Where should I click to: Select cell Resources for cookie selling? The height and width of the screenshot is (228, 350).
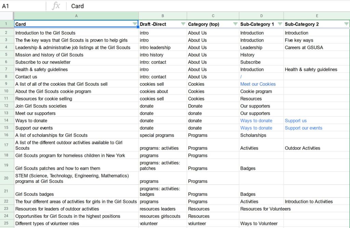pos(76,99)
